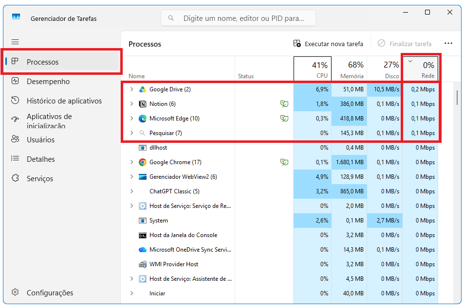Click the WMI Provider Host icon

(x=143, y=264)
